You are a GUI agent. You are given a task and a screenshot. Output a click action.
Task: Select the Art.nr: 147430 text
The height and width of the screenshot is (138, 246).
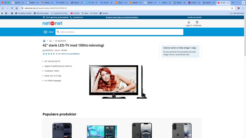point(61,50)
